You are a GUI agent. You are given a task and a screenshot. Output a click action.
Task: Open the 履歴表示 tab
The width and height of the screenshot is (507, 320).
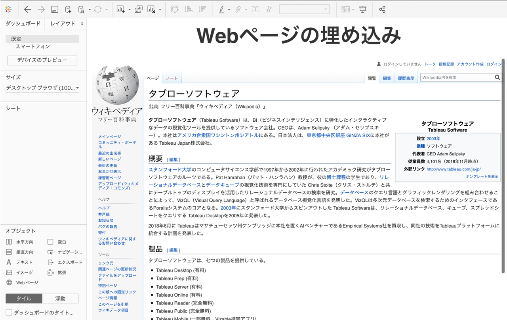tap(406, 78)
